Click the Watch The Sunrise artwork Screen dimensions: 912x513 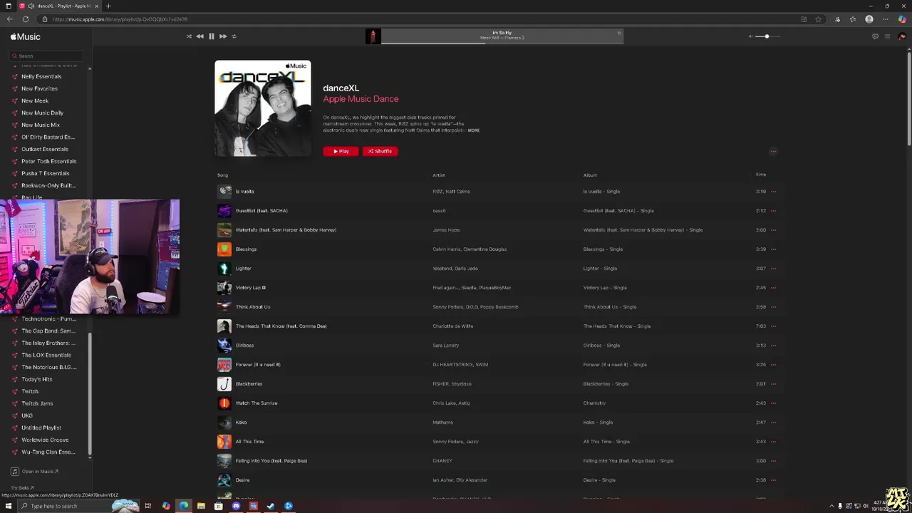click(224, 403)
